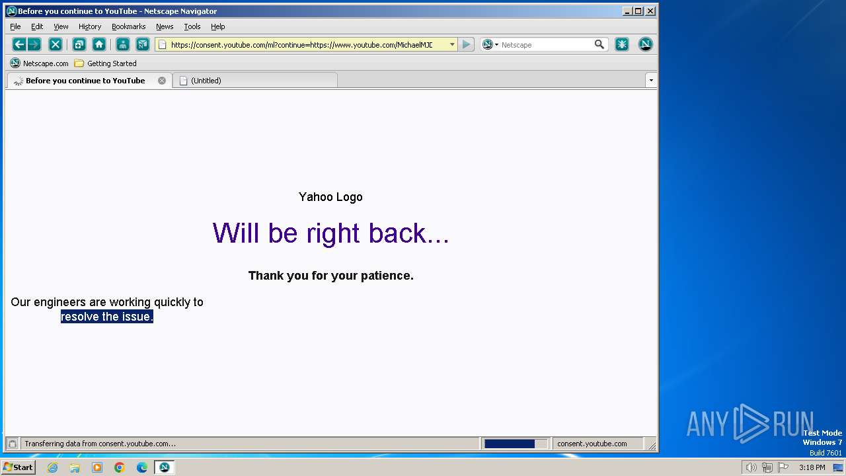This screenshot has width=846, height=476.
Task: Click highlighted 'resolve the issue.' text
Action: tap(107, 317)
